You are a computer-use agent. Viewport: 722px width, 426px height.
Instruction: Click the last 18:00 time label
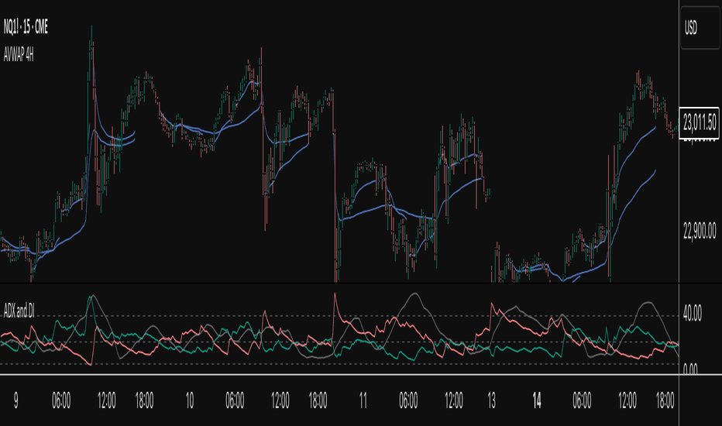point(665,400)
